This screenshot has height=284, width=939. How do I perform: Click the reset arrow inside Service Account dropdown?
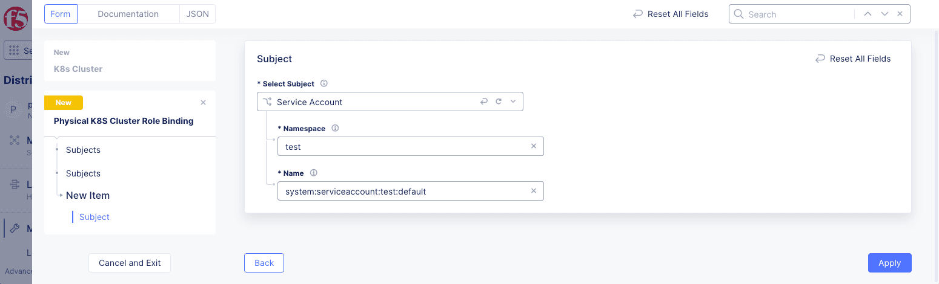point(483,102)
